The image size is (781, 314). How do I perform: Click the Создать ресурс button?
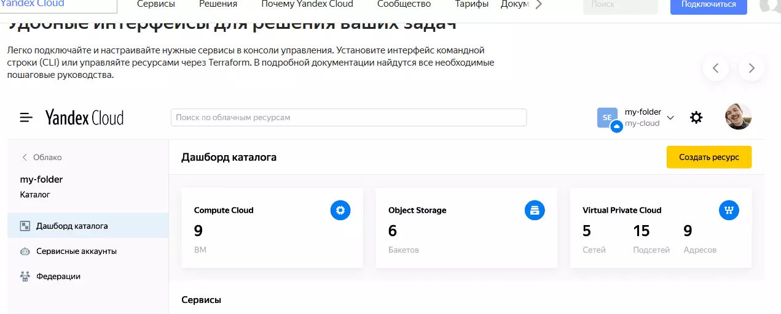[709, 157]
